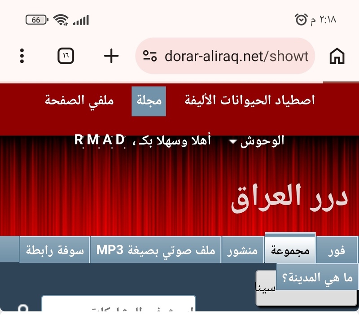The width and height of the screenshot is (359, 315).
Task: Tap the alarm clock status icon
Action: click(x=301, y=20)
